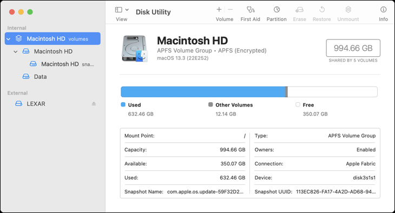This screenshot has height=213, width=395.
Task: Select the Data volume in sidebar
Action: click(52, 77)
